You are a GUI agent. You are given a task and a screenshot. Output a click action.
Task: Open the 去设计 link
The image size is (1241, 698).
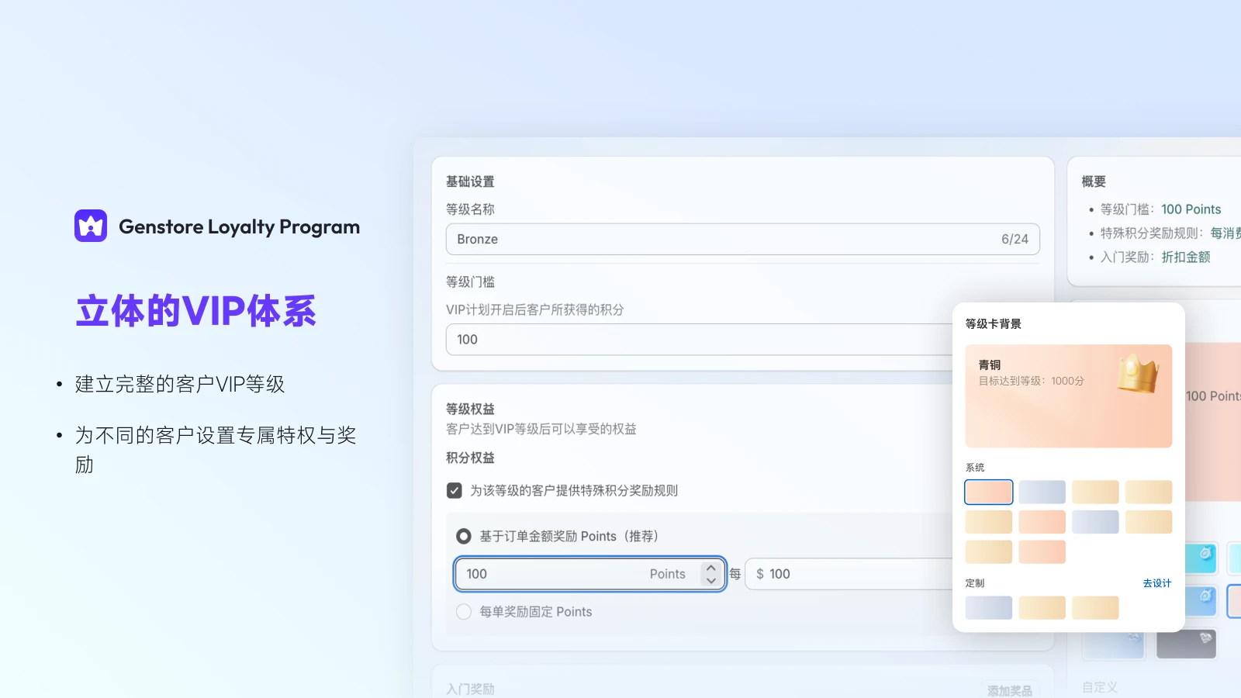1156,583
